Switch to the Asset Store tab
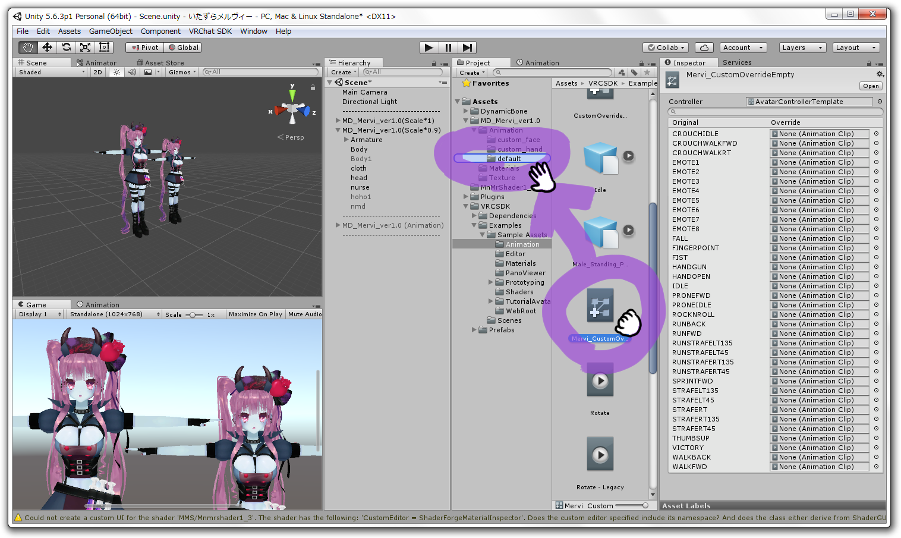The height and width of the screenshot is (538, 901). click(160, 63)
